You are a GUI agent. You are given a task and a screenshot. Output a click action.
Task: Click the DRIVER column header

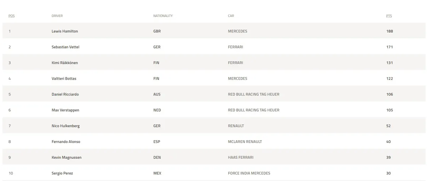tap(57, 16)
